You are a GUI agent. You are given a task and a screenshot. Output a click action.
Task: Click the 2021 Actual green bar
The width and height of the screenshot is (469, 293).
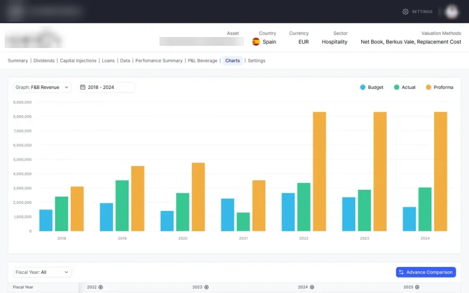click(243, 222)
